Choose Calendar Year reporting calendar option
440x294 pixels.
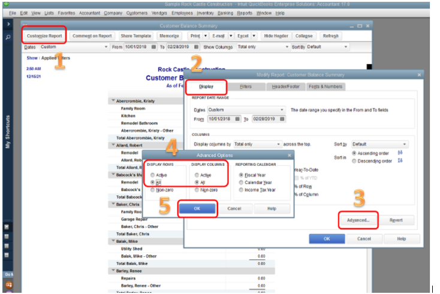[241, 182]
